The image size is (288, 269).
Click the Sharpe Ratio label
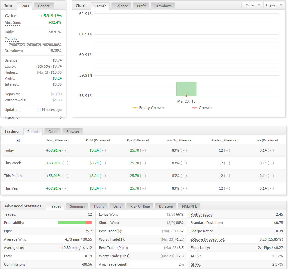pos(202,231)
